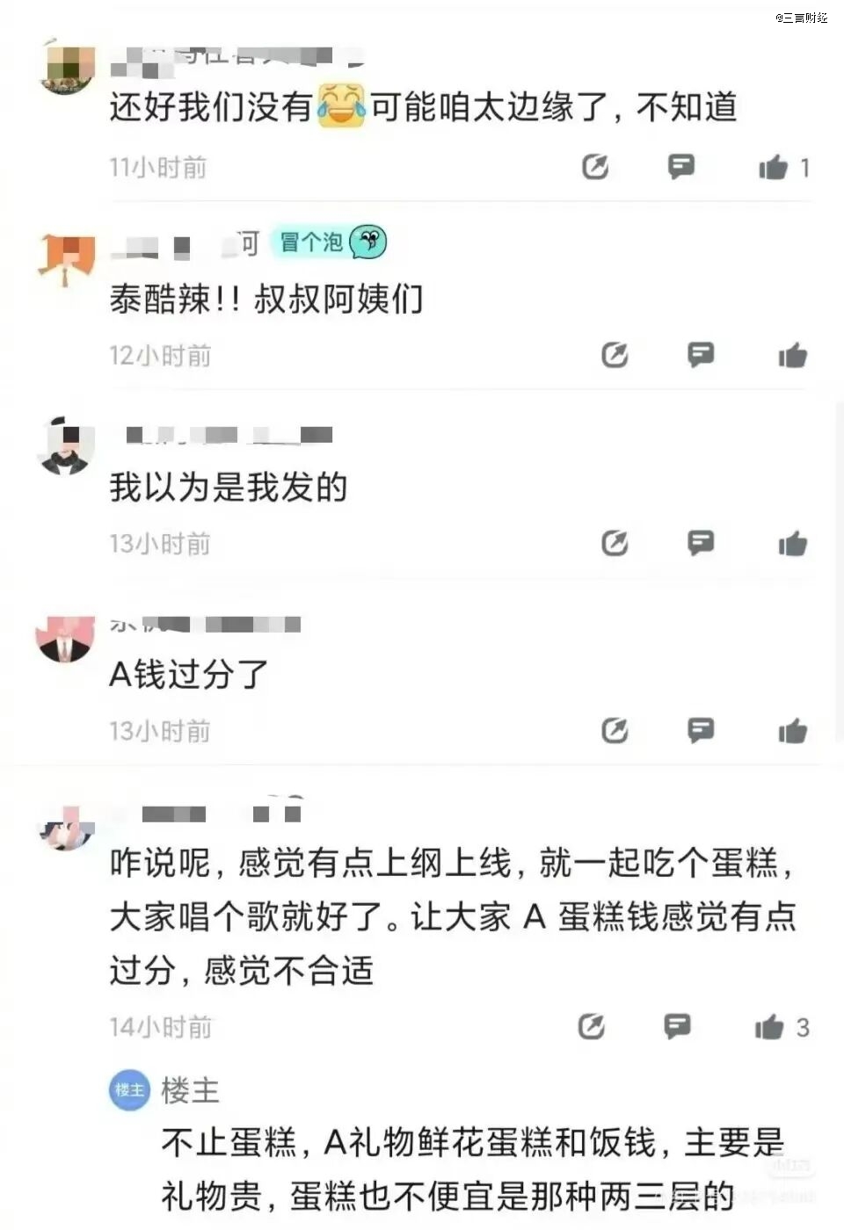Share the A钱过分了 comment

[x=615, y=730]
